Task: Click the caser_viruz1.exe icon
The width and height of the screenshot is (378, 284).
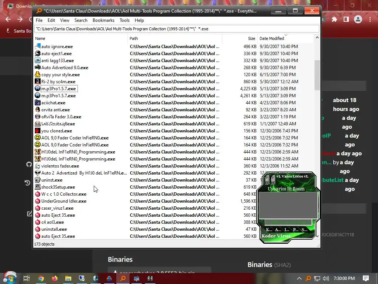Action: click(38, 208)
